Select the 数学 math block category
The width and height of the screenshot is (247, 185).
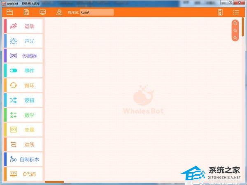[x=23, y=115]
